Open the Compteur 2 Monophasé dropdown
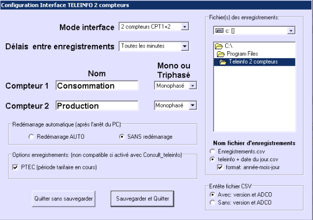 click(193, 105)
